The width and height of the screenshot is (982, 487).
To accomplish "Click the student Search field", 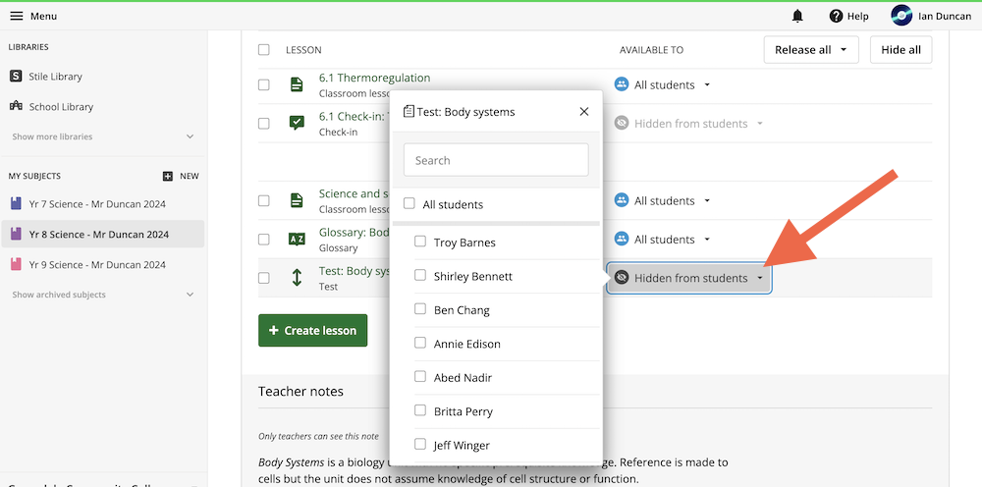I will click(x=496, y=160).
